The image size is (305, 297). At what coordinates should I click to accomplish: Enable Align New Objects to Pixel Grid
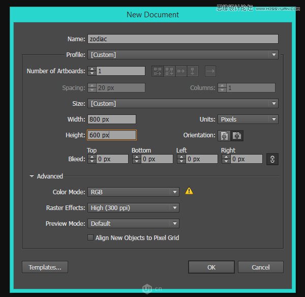91,237
